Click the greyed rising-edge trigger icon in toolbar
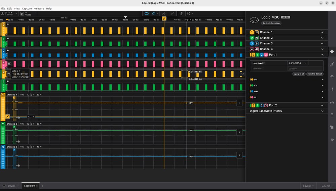The image size is (336, 191). click(164, 13)
